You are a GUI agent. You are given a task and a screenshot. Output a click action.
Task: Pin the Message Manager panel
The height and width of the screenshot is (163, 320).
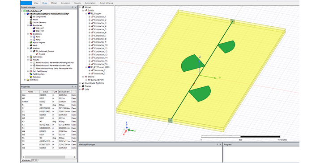point(217,145)
